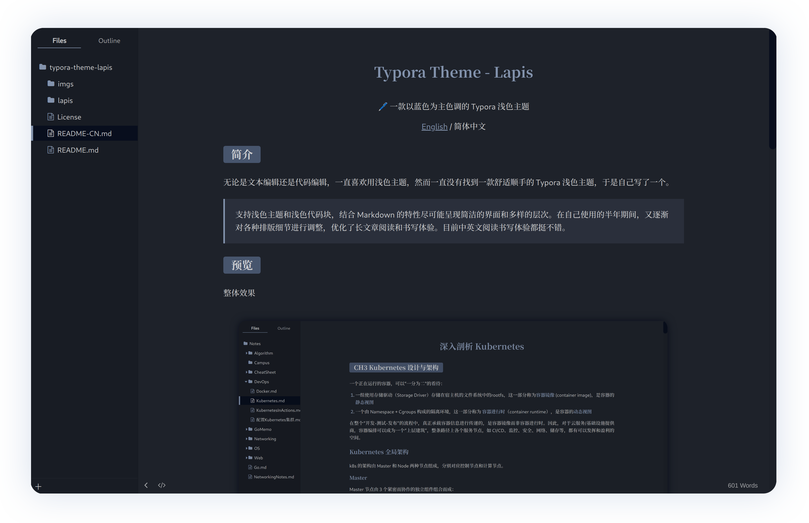Open the README.md file

[78, 150]
